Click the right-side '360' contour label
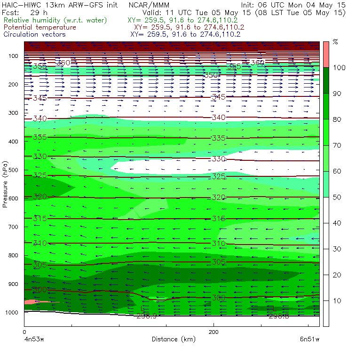This screenshot has width=348, height=348. click(257, 63)
